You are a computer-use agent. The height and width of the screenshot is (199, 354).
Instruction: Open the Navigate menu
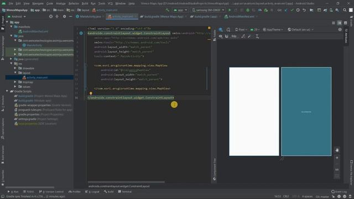click(38, 3)
